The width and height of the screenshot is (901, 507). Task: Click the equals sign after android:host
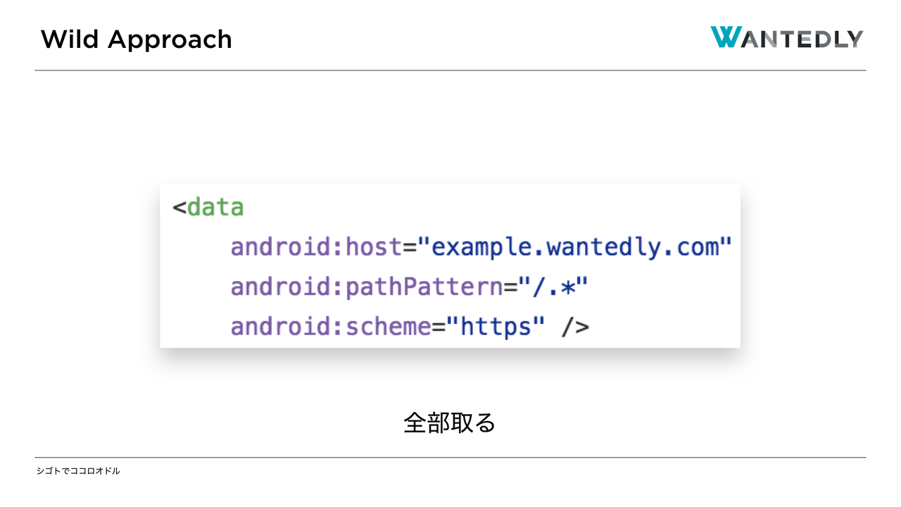(410, 247)
